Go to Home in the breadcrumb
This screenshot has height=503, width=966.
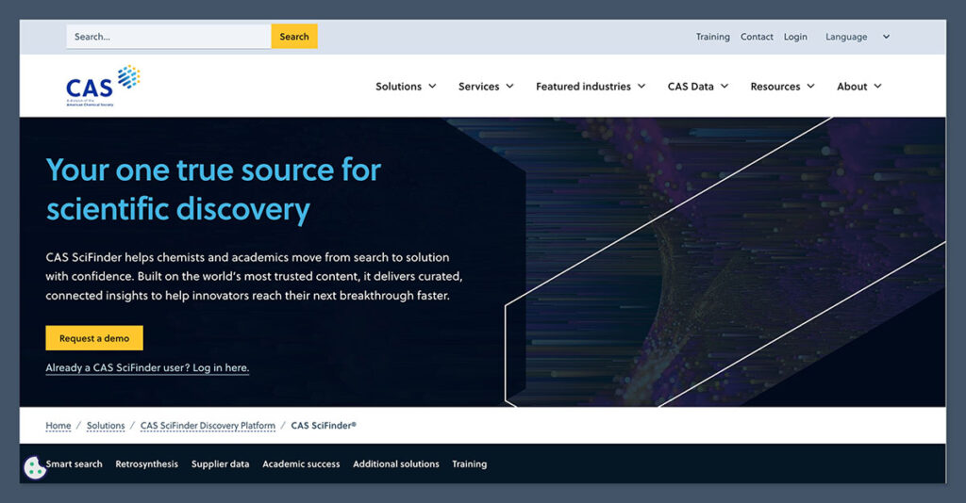[x=58, y=426]
